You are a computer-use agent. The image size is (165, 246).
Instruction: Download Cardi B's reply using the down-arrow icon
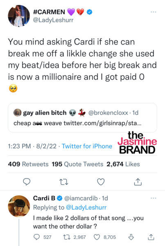click(131, 237)
